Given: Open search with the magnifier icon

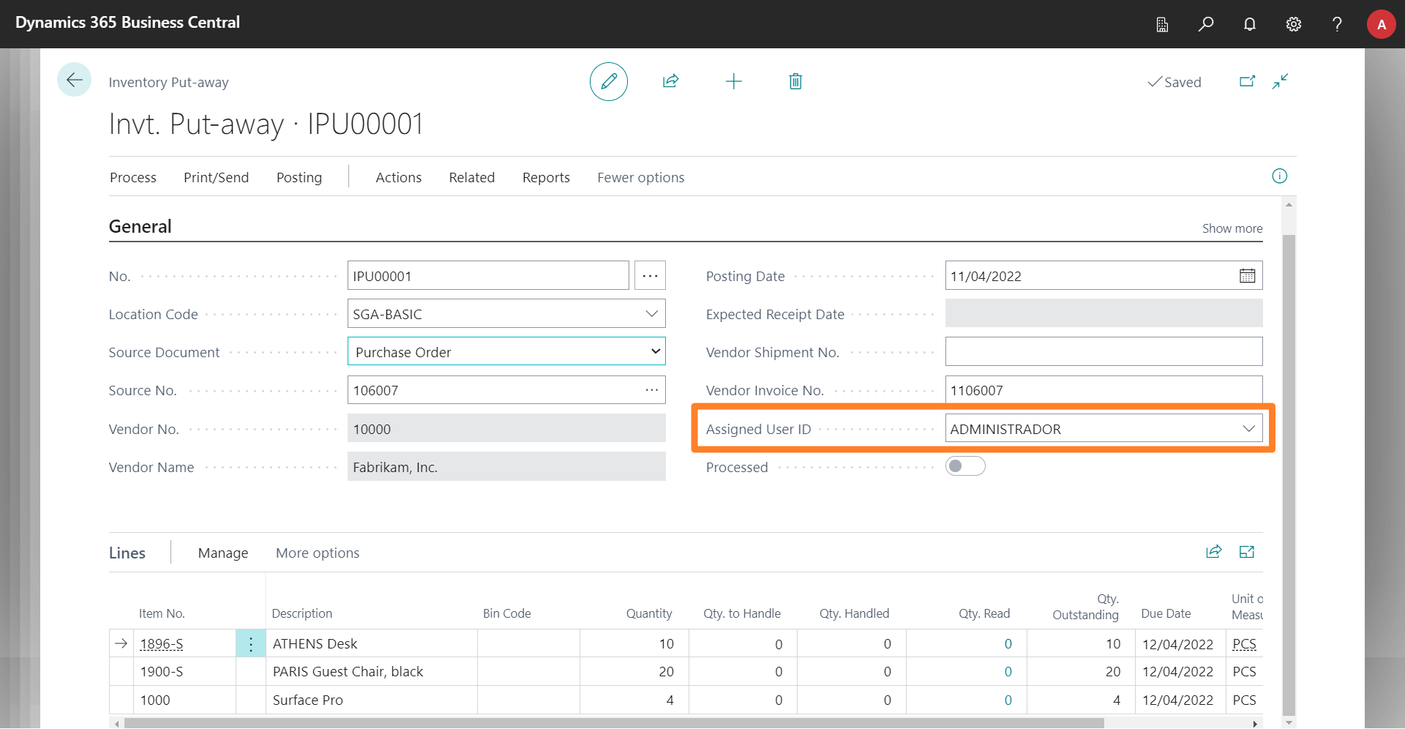Looking at the screenshot, I should pos(1206,24).
